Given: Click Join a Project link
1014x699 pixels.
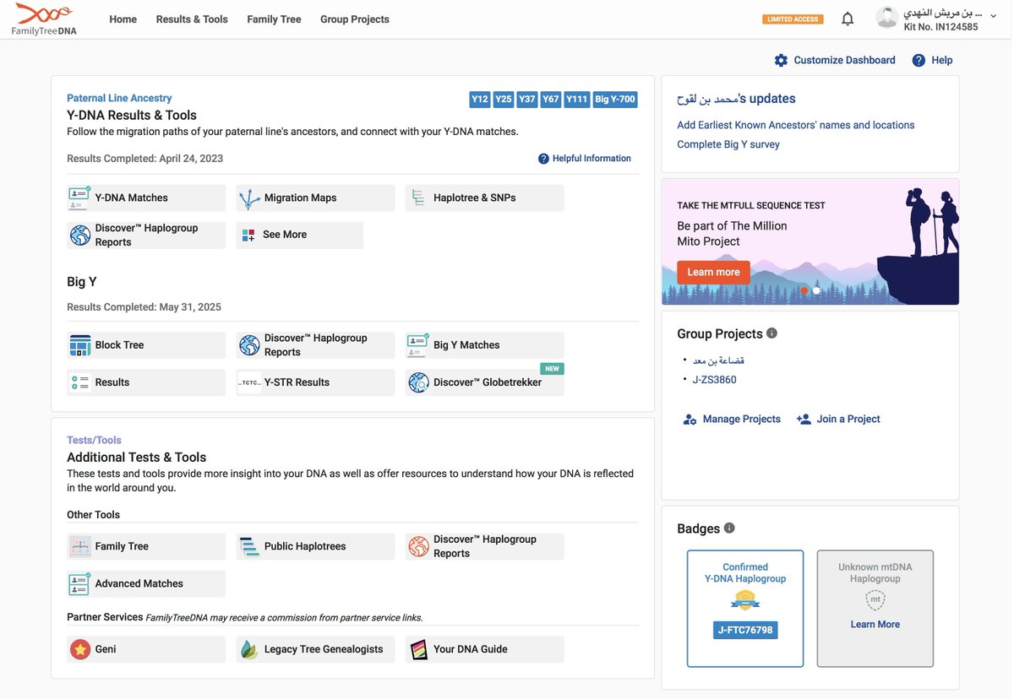Looking at the screenshot, I should (x=838, y=419).
